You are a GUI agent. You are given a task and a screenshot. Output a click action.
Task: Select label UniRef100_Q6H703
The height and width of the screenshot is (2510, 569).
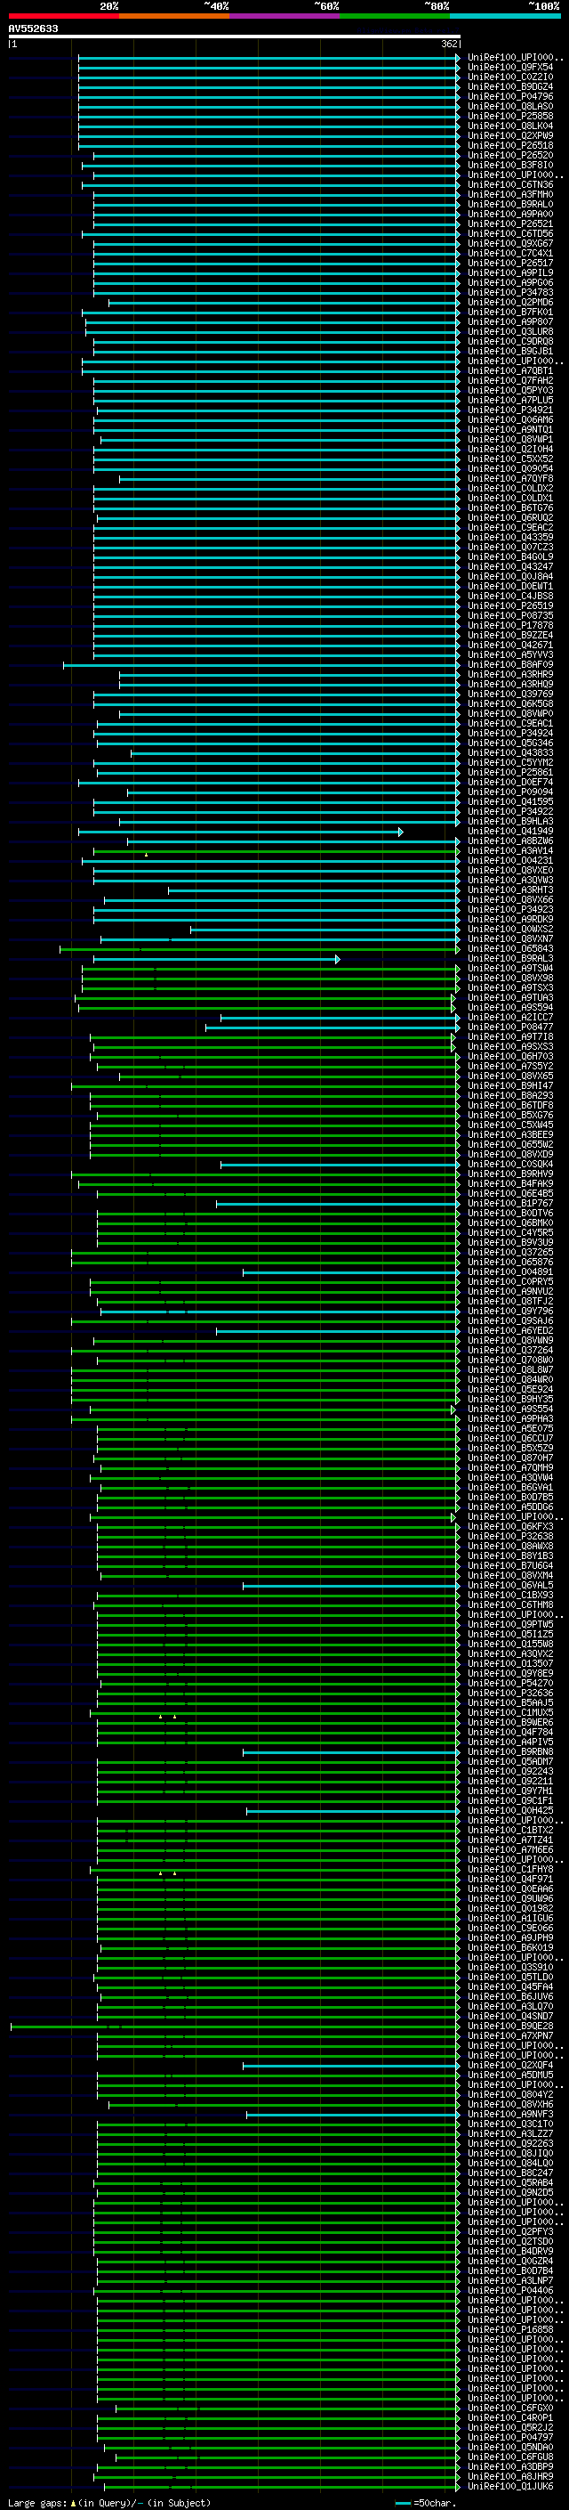point(510,1057)
